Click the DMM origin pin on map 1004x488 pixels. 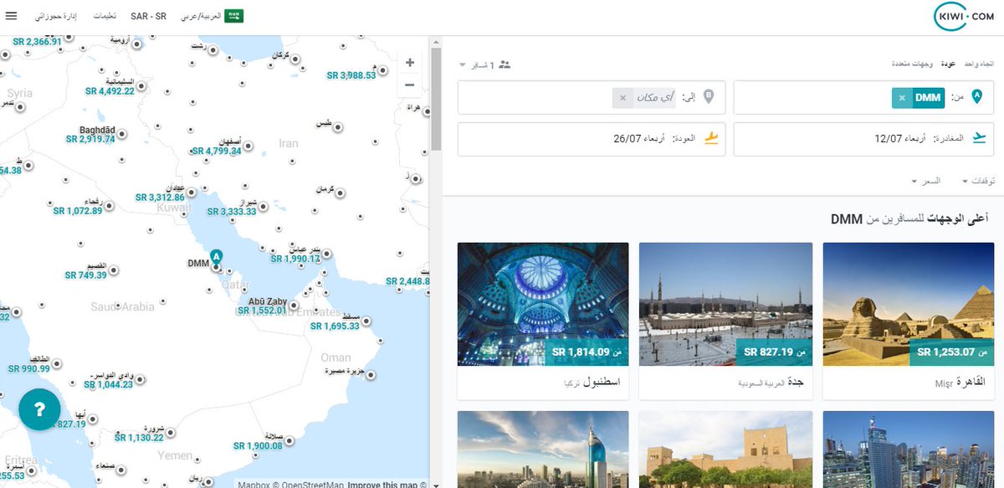[216, 257]
